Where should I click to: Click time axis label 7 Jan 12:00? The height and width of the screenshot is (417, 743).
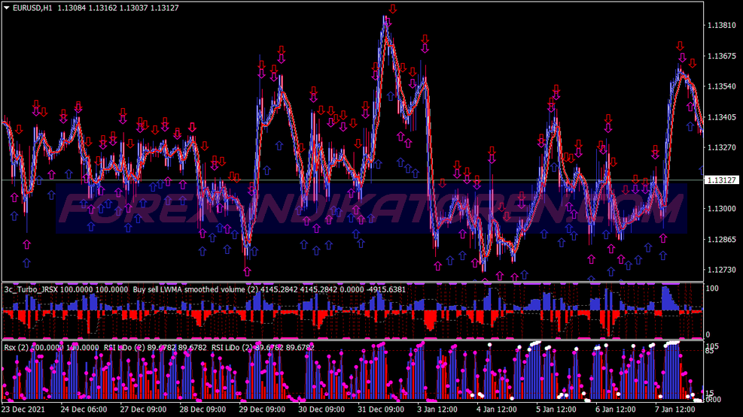point(674,409)
